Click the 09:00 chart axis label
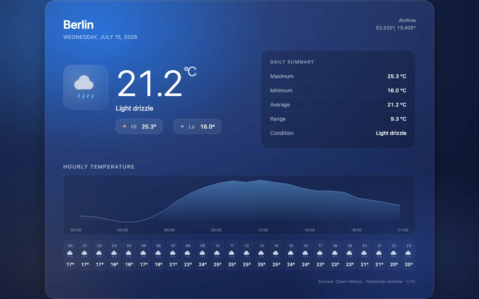 pos(216,230)
